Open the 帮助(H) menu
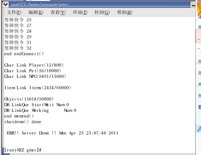 point(125,12)
